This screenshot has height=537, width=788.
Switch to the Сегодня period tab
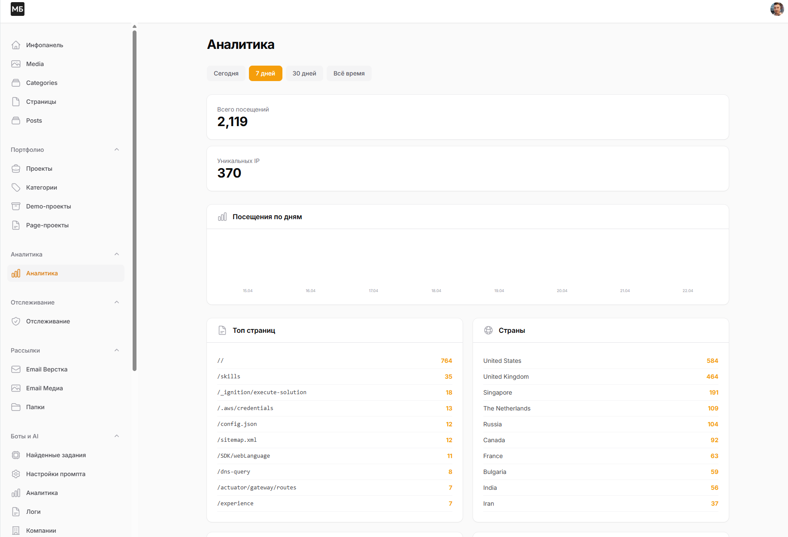click(x=226, y=73)
